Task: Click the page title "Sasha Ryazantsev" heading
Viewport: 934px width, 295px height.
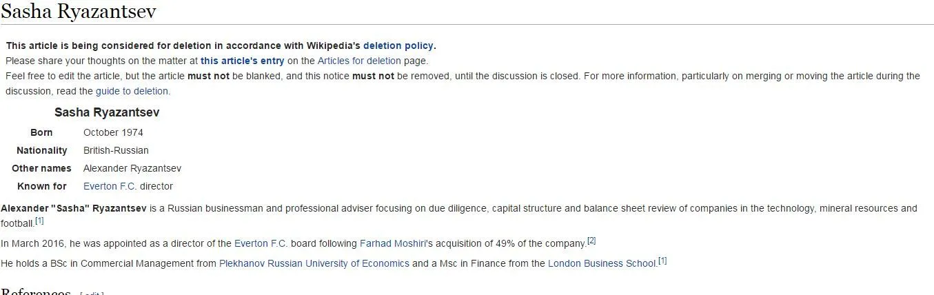Action: point(79,12)
